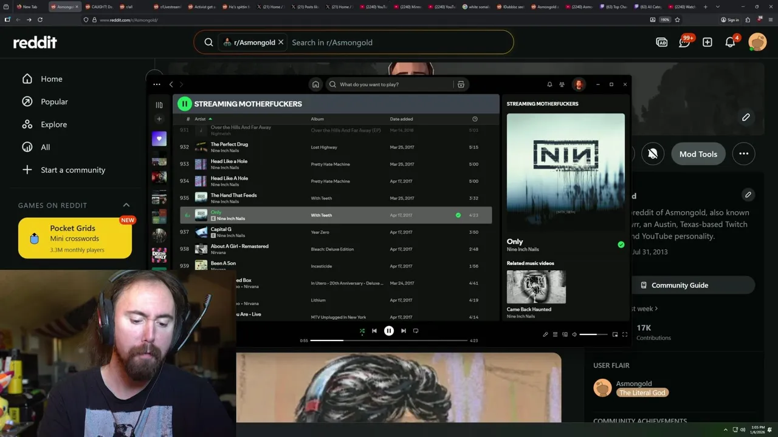Select track 'The Hand That Feeds'
Viewport: 778px width, 437px height.
tap(233, 195)
